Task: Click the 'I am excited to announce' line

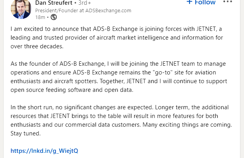Action: (x=116, y=29)
